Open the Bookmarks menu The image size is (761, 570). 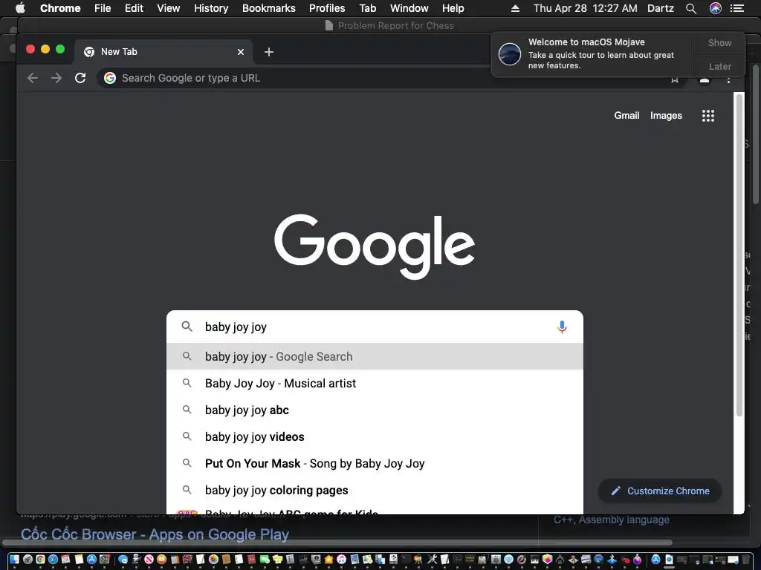(x=269, y=8)
